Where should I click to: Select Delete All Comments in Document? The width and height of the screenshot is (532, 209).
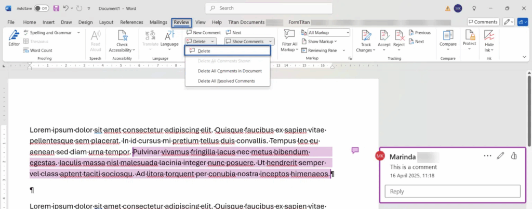click(229, 71)
